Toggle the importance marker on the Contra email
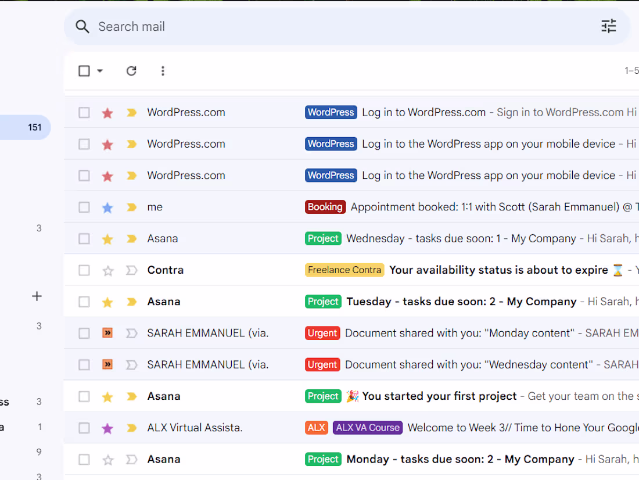The height and width of the screenshot is (480, 639). (131, 270)
